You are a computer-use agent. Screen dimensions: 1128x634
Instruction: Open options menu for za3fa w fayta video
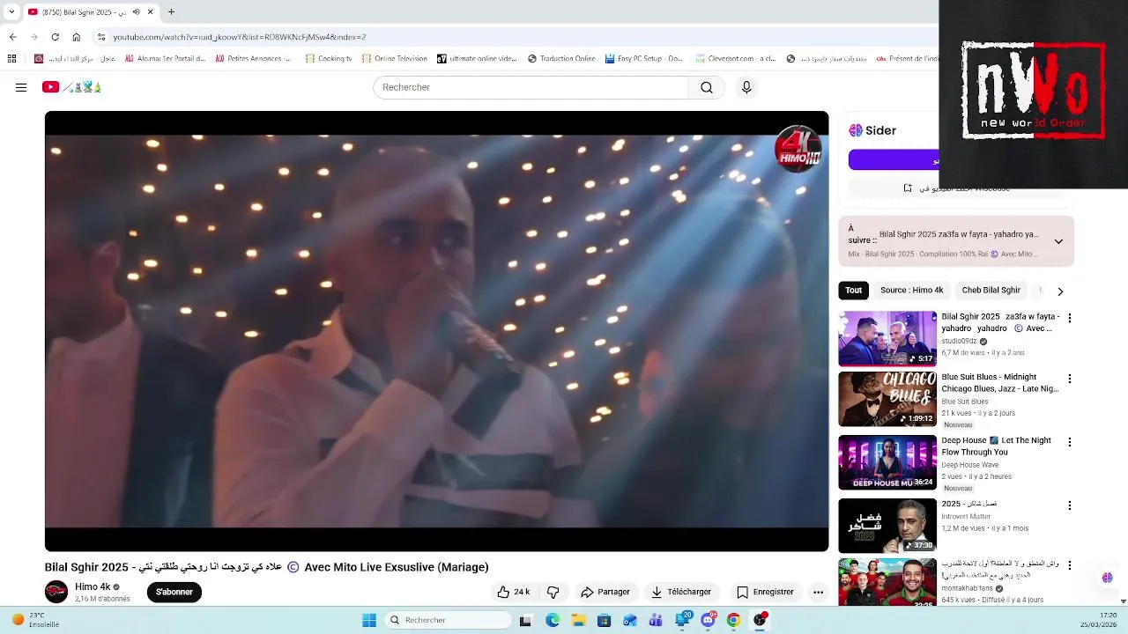[1070, 318]
